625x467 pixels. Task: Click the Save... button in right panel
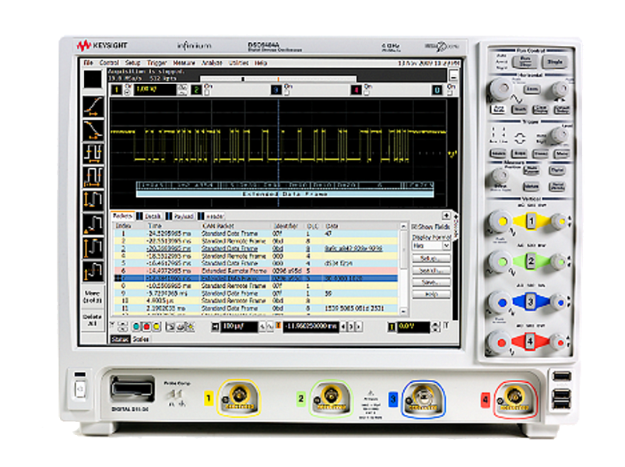[x=432, y=282]
